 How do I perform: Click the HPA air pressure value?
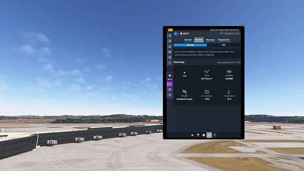207,99
